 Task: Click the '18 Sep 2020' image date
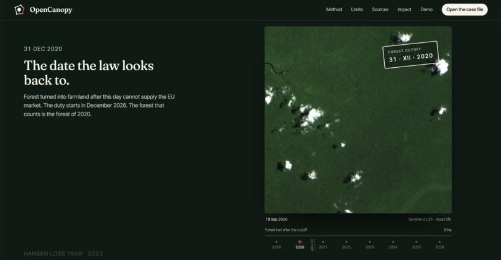point(277,220)
